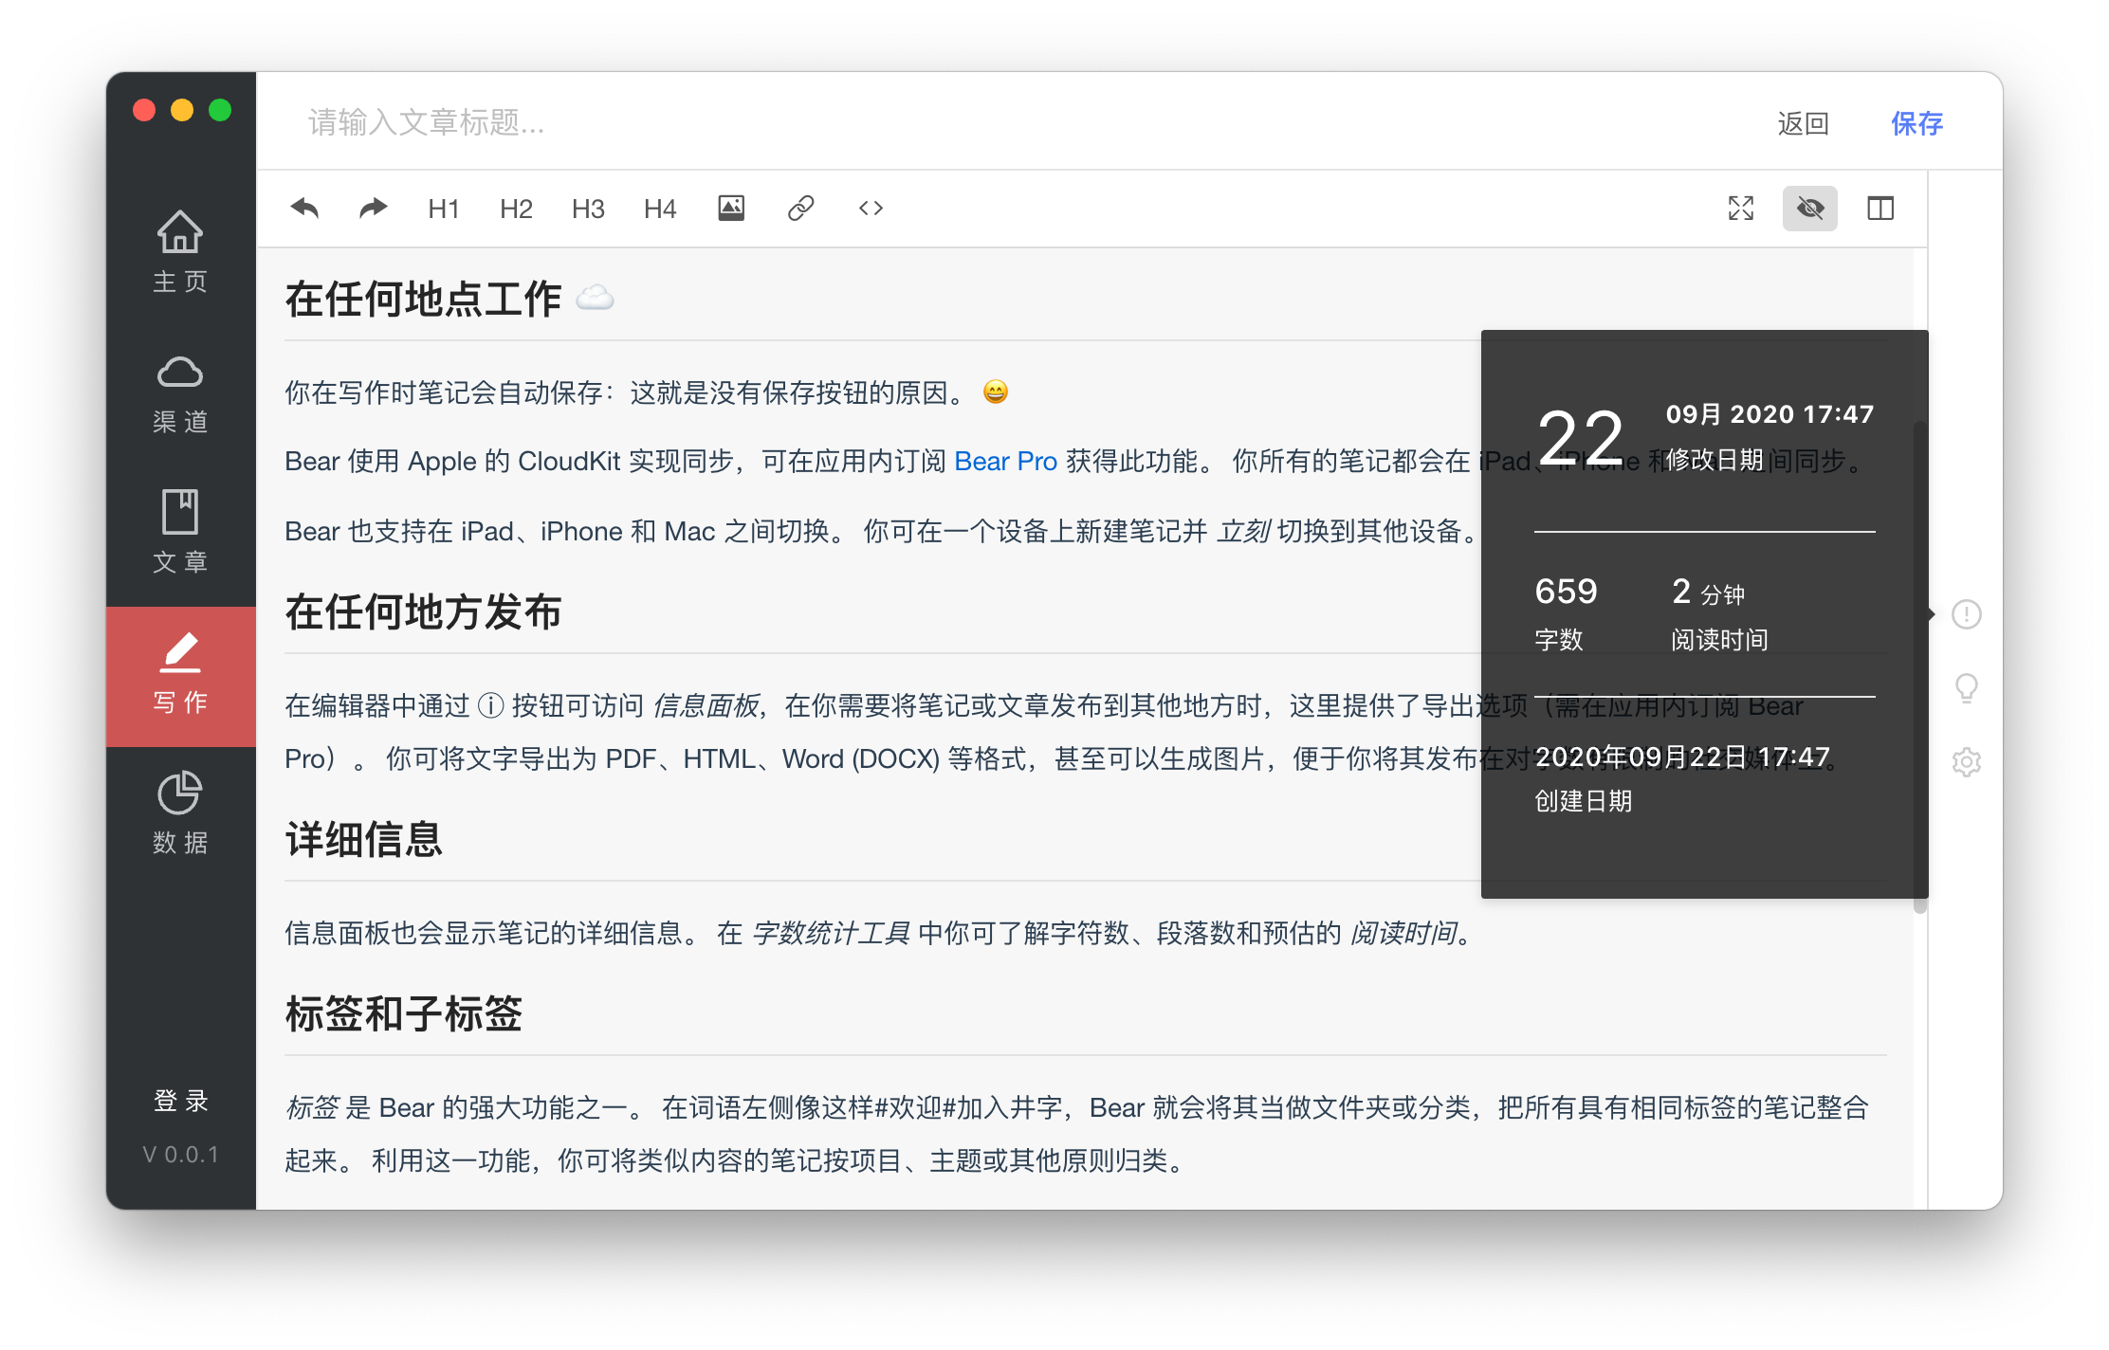Click the redo arrow icon
Image resolution: width=2109 pixels, height=1350 pixels.
pos(374,208)
